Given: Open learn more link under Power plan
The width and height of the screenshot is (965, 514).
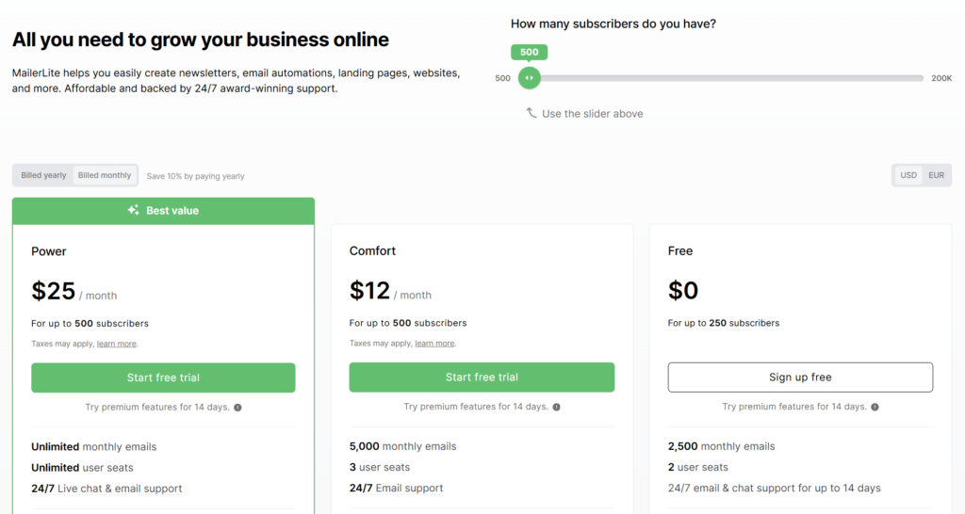Looking at the screenshot, I should (x=116, y=344).
